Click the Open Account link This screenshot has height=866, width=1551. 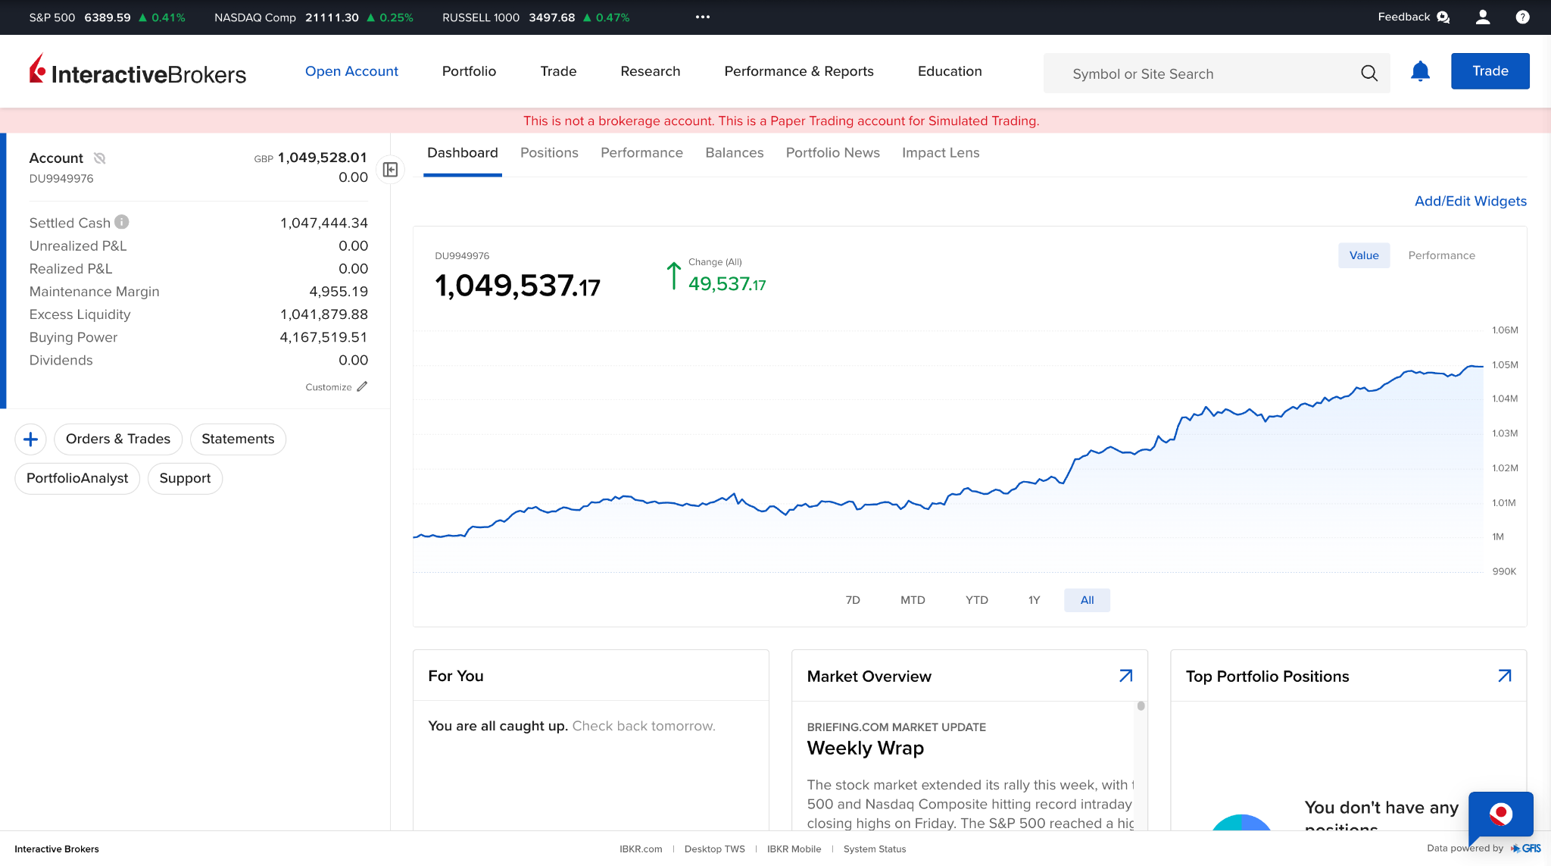coord(351,71)
